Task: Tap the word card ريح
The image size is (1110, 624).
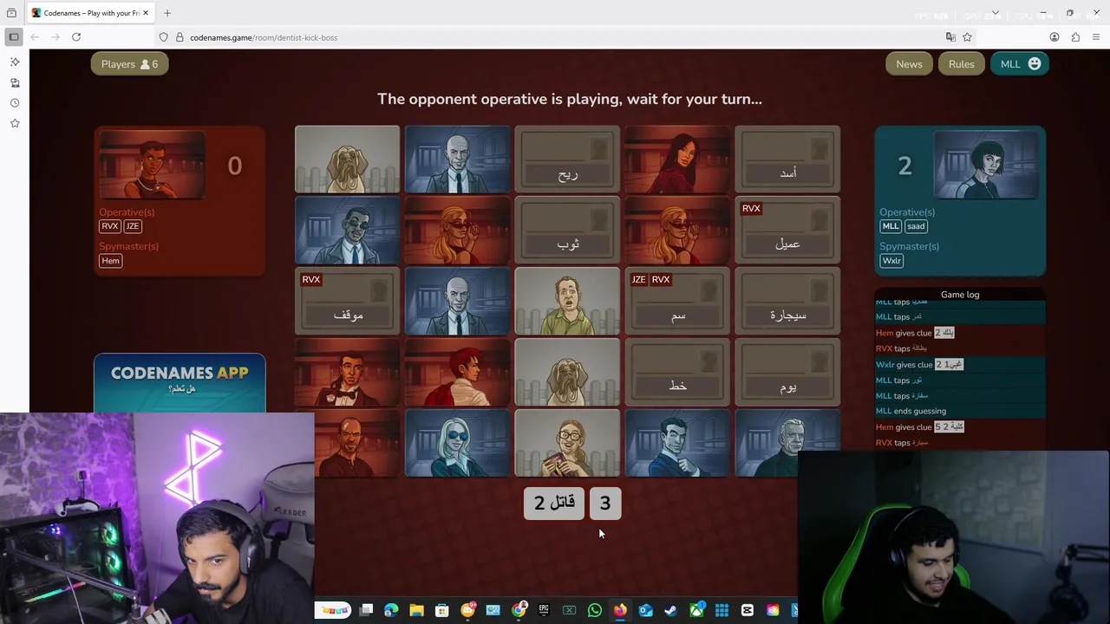Action: [x=567, y=159]
